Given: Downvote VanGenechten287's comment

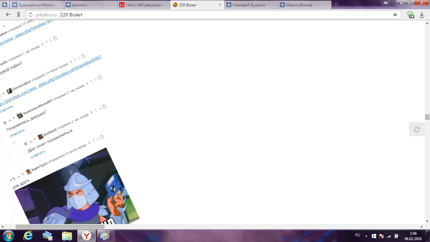Looking at the screenshot, I should (x=13, y=118).
